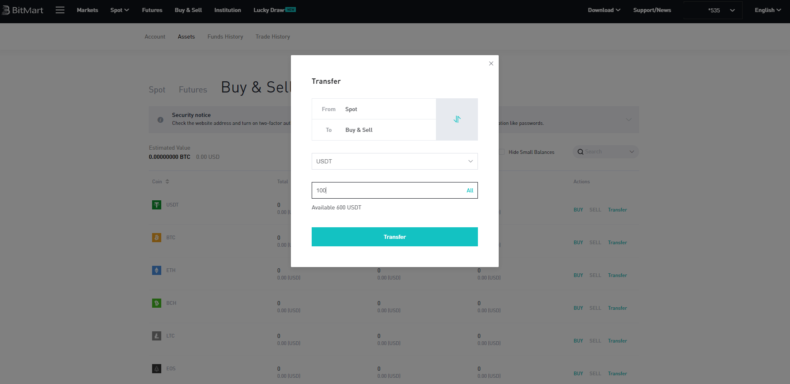Expand the Download menu
Viewport: 790px width, 384px height.
[604, 10]
